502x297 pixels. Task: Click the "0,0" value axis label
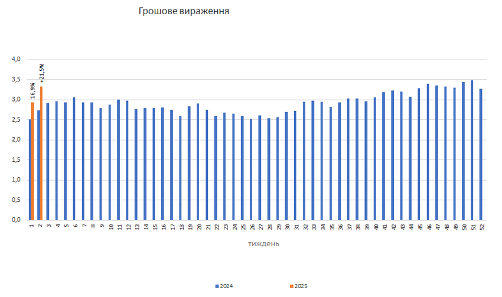[16, 220]
